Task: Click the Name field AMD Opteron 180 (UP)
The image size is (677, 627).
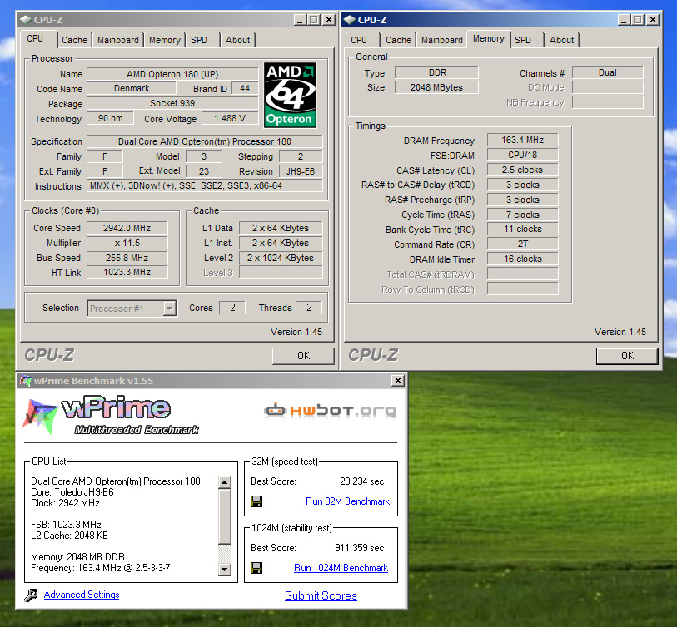Action: 172,74
